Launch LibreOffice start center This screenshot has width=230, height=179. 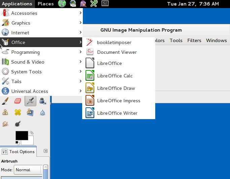click(119, 63)
